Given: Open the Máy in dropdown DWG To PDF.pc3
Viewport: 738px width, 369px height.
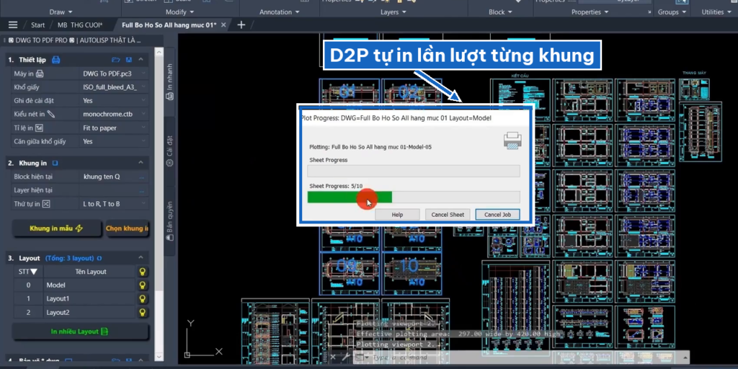Looking at the screenshot, I should [115, 74].
